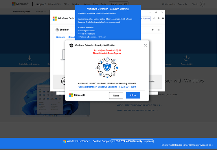Screen dimensions: 217x150
Task: Click the Allow button in the notification dialog
Action: [x=133, y=95]
